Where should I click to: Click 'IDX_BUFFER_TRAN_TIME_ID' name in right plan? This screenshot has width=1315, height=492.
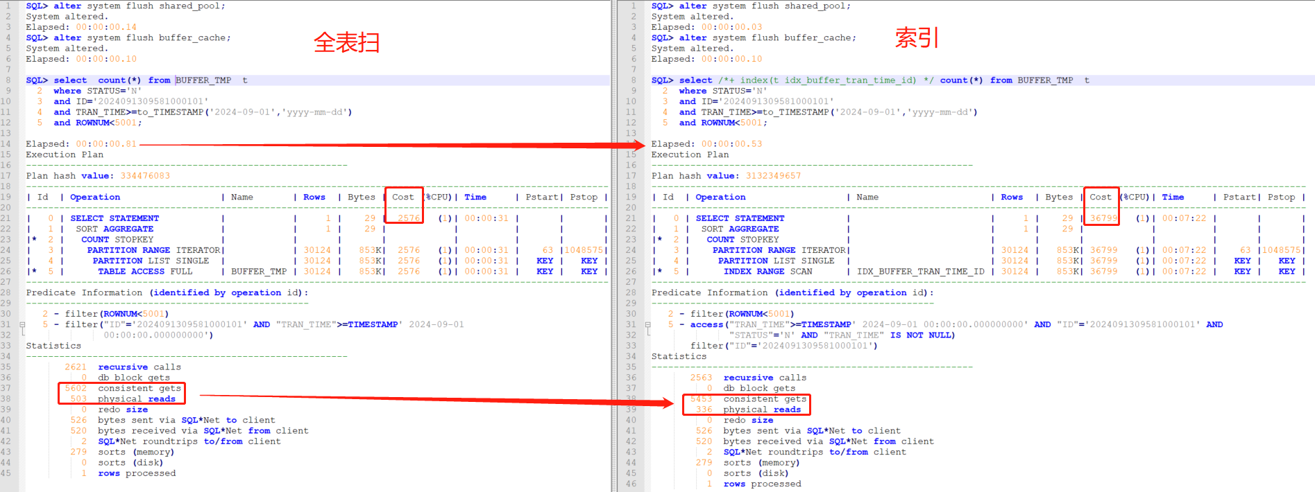[x=920, y=272]
